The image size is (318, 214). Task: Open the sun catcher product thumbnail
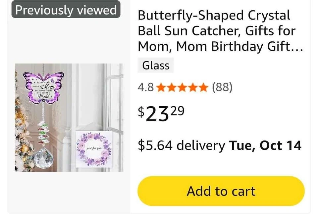(x=69, y=117)
